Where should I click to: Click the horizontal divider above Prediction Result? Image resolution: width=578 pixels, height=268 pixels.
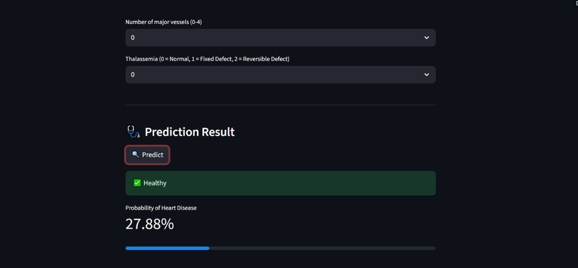(280, 105)
